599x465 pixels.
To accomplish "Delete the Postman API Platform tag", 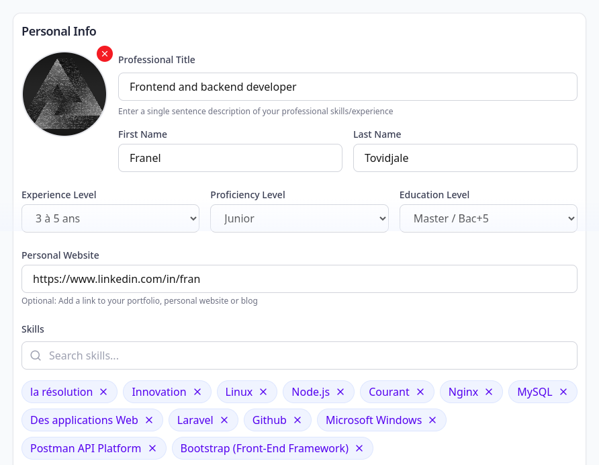I will tap(152, 448).
